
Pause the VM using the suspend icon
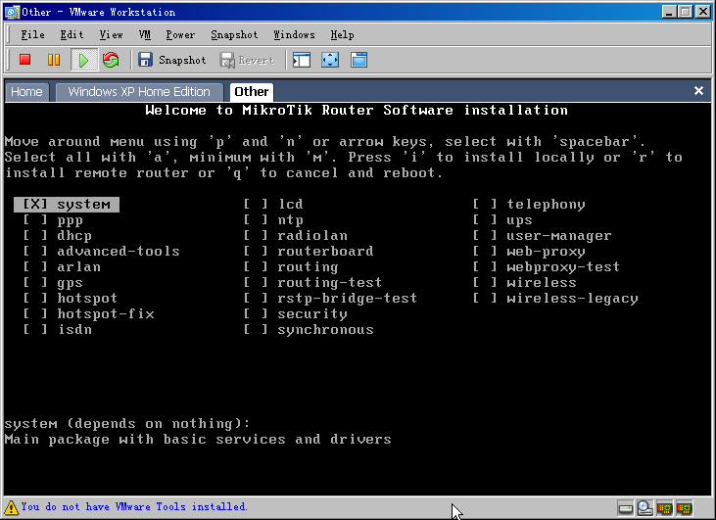pyautogui.click(x=54, y=60)
